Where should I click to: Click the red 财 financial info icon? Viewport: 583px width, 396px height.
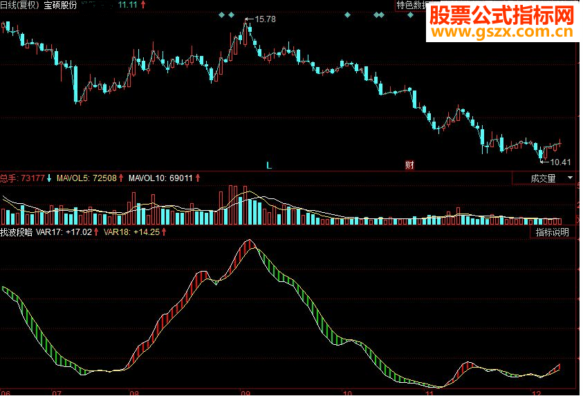point(409,165)
